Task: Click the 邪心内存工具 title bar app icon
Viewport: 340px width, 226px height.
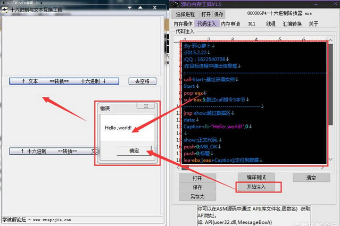Action: (176, 4)
